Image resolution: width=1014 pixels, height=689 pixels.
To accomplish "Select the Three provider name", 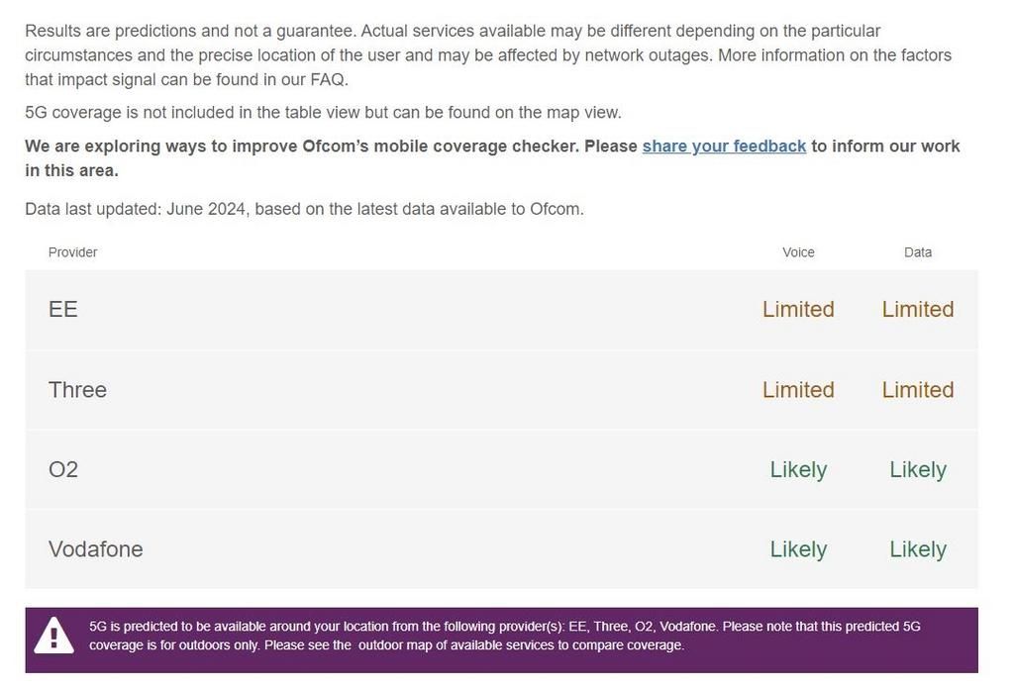I will (77, 390).
